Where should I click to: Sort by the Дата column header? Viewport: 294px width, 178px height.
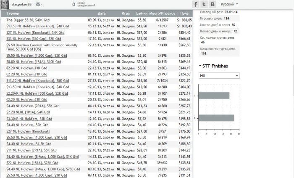pyautogui.click(x=102, y=13)
